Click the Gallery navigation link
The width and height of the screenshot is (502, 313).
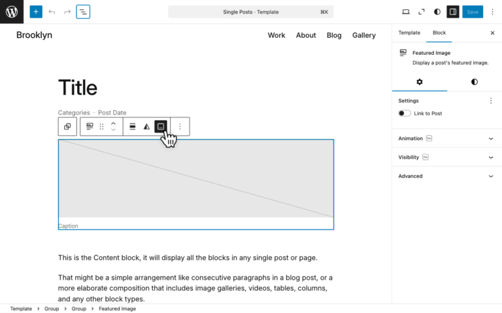point(364,35)
